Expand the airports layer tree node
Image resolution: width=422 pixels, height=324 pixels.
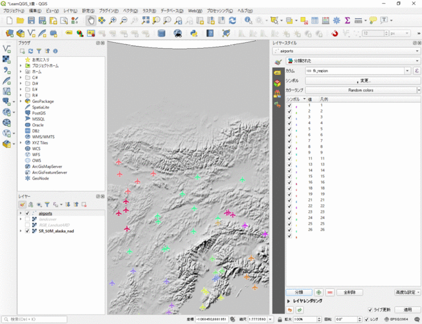[x=20, y=213]
